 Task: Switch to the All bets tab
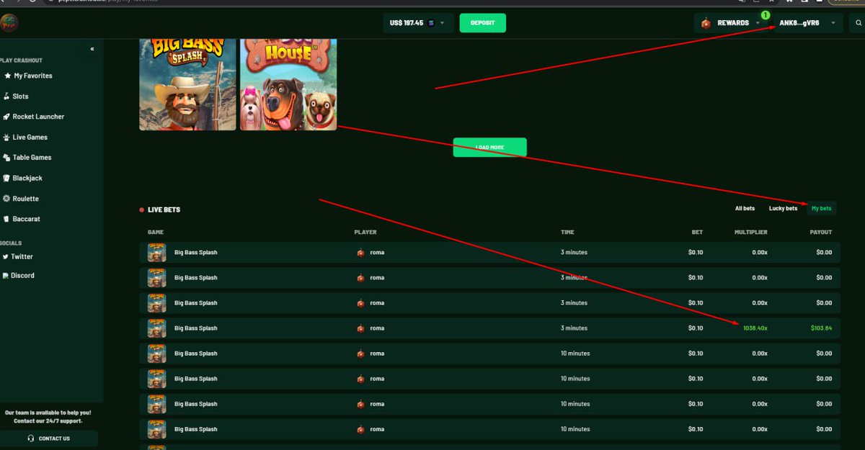[745, 209]
